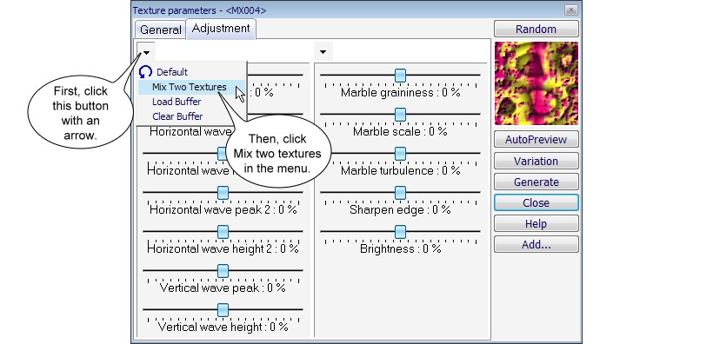This screenshot has width=713, height=344.
Task: Click the Default reset icon in menu
Action: pos(145,72)
